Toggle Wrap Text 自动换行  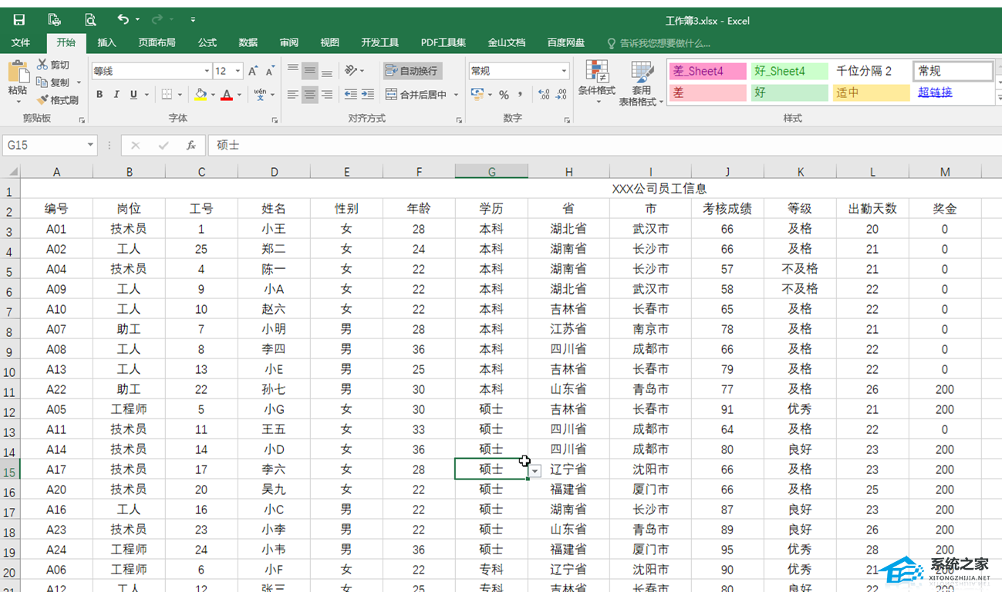[x=413, y=71]
